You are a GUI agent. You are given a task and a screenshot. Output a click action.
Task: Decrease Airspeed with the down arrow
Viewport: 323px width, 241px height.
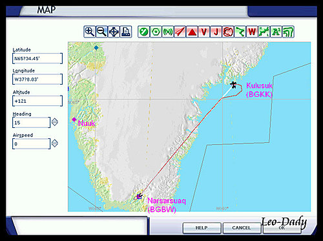coord(55,145)
